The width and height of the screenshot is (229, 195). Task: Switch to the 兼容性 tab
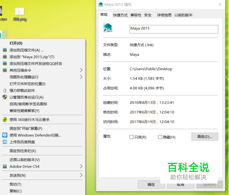(136, 15)
